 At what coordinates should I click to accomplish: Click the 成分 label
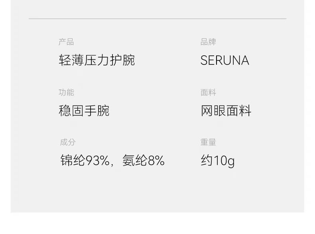click(x=68, y=142)
